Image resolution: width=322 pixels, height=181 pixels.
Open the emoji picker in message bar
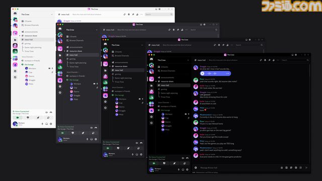[296, 167]
